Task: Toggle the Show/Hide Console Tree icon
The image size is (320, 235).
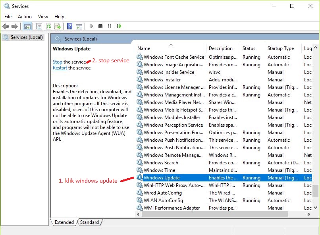Action: pos(27,26)
